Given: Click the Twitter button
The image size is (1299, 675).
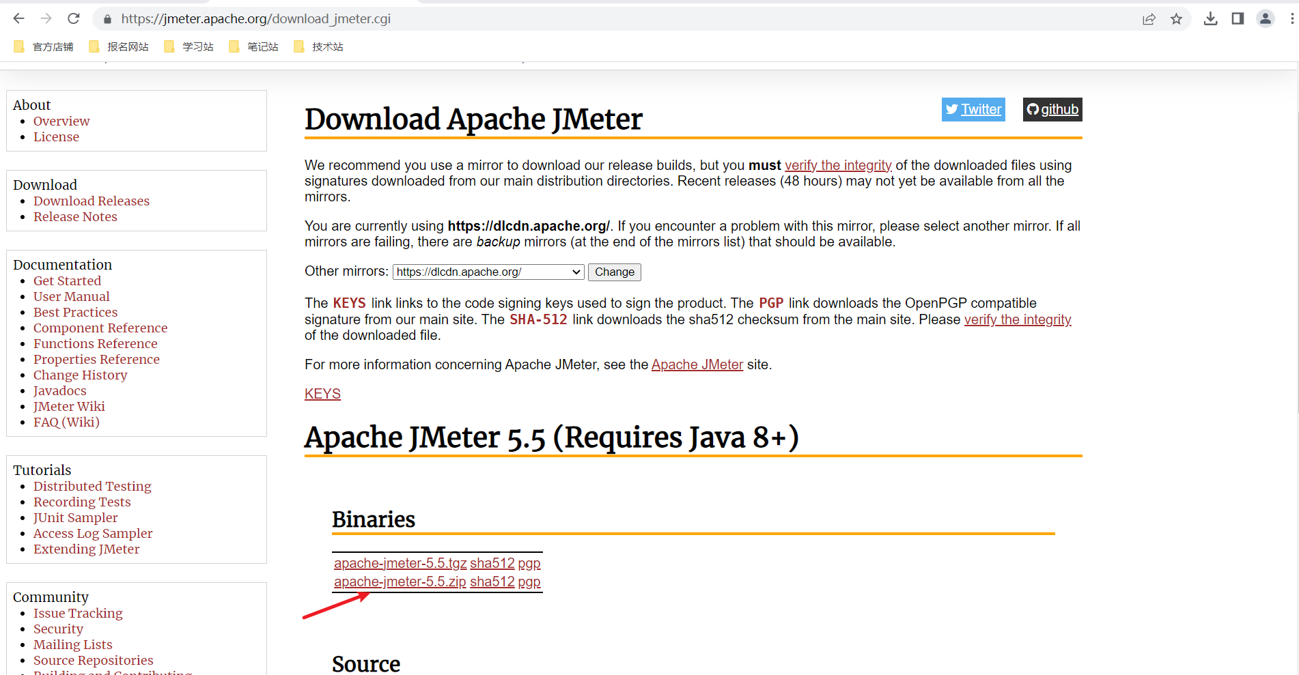Looking at the screenshot, I should (x=973, y=109).
